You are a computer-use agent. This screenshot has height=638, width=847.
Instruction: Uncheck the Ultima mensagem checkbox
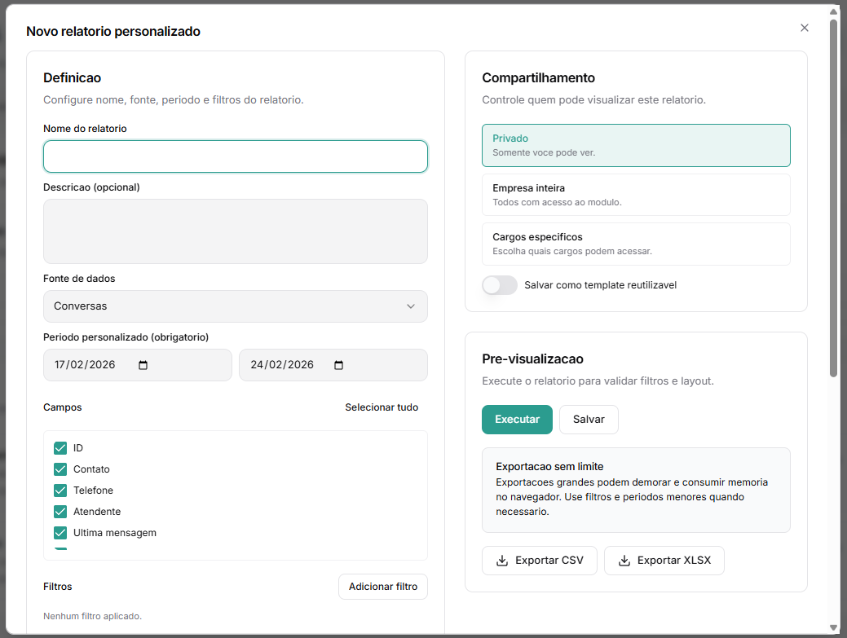tap(60, 533)
